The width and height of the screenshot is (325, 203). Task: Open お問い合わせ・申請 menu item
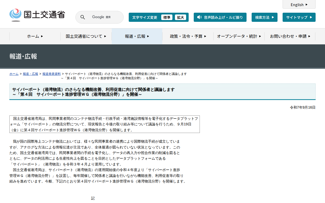tap(290, 36)
